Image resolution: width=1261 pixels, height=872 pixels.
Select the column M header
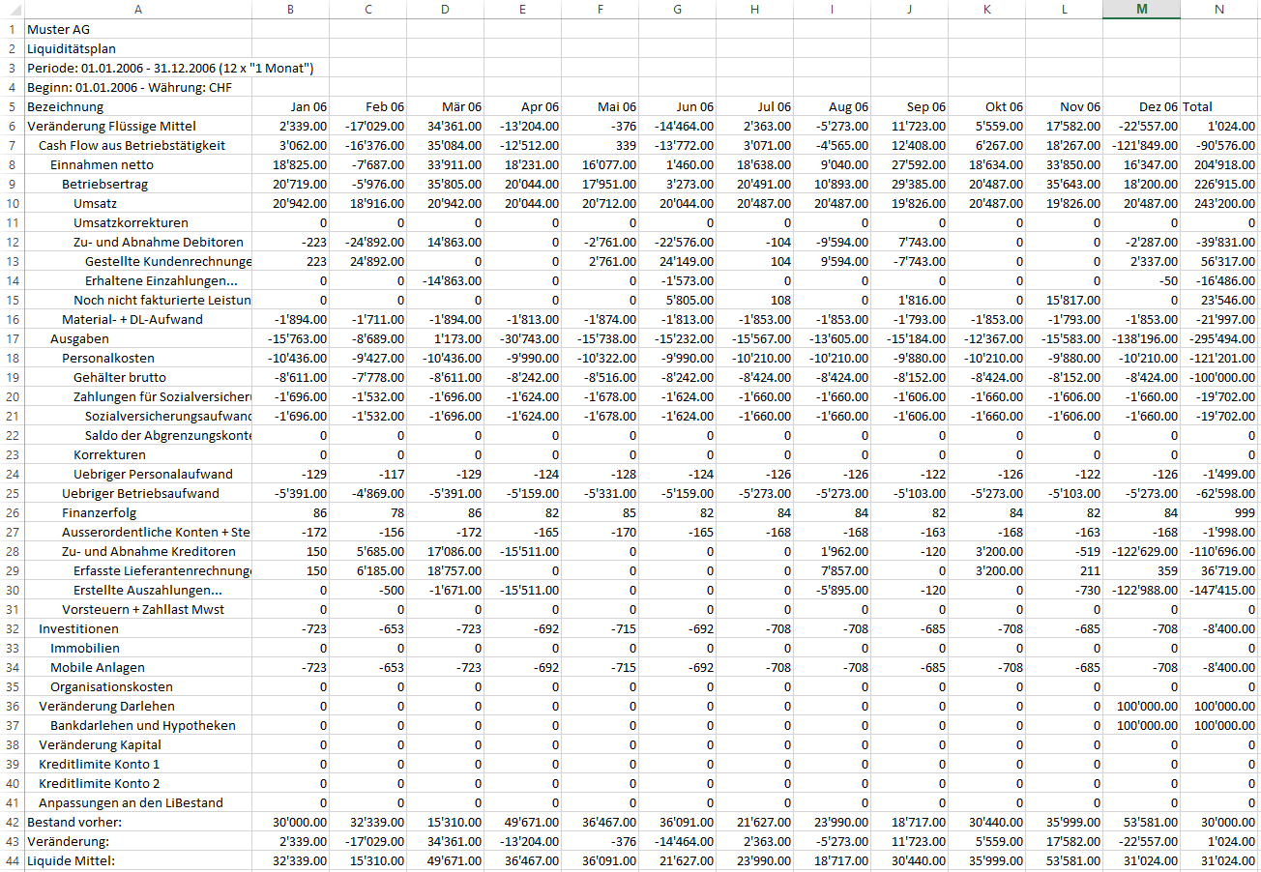click(1141, 10)
